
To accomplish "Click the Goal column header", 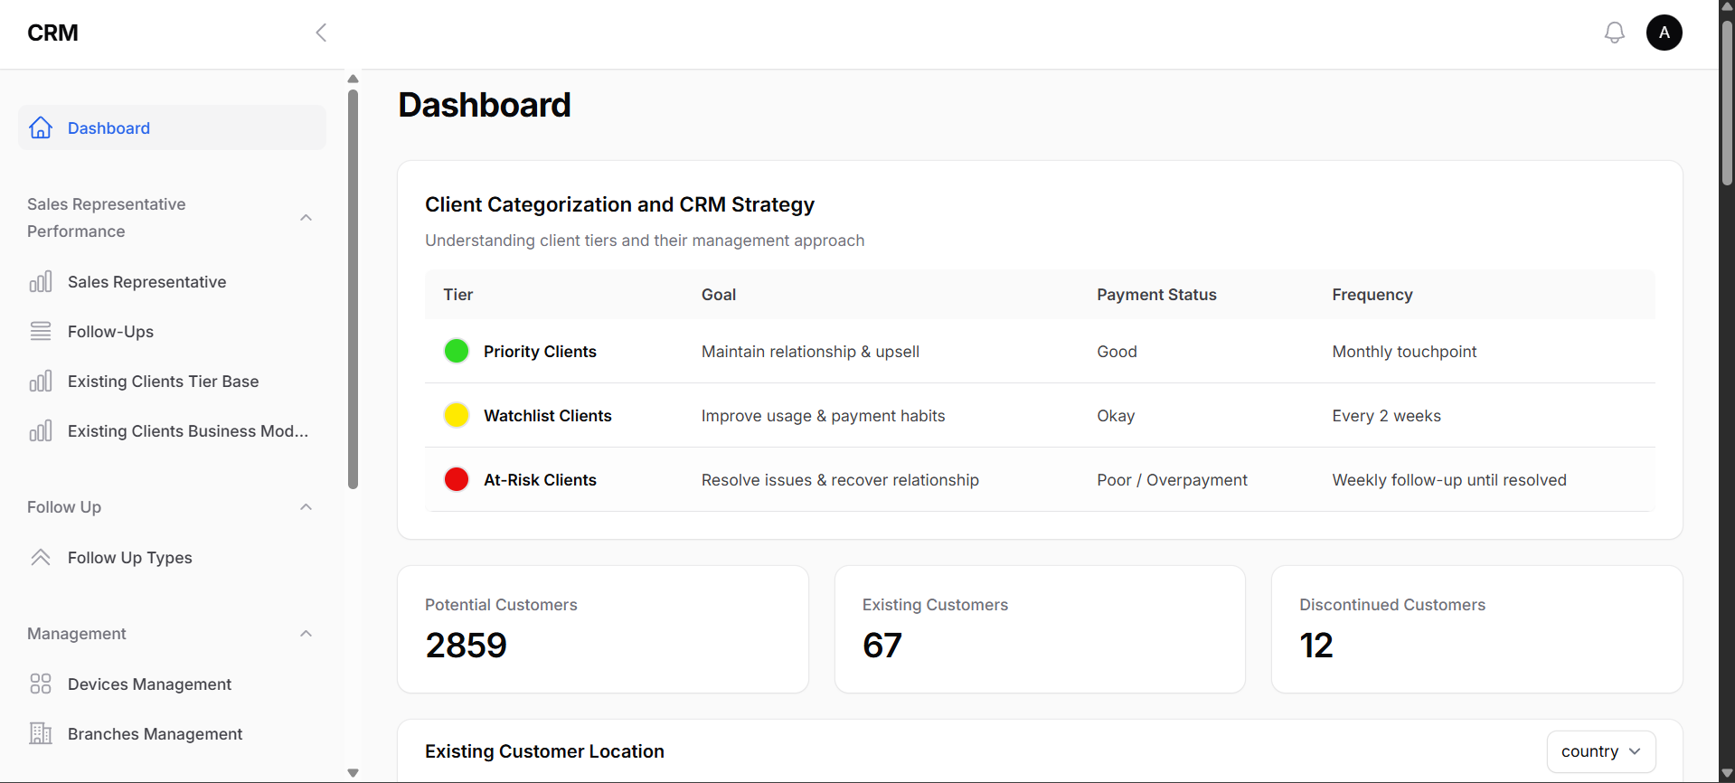I will point(719,294).
